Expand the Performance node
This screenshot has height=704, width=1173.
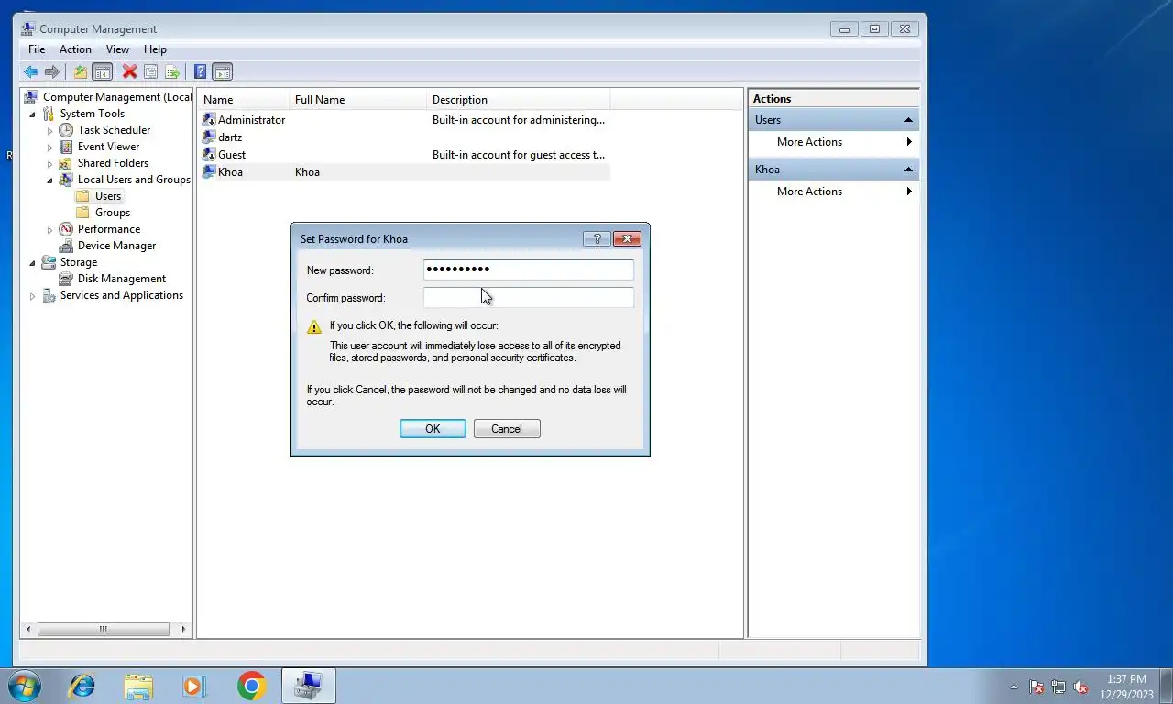point(50,230)
